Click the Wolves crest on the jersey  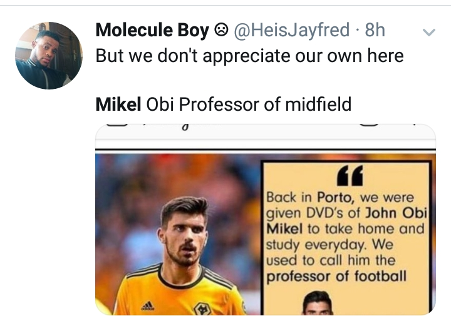[x=202, y=308]
